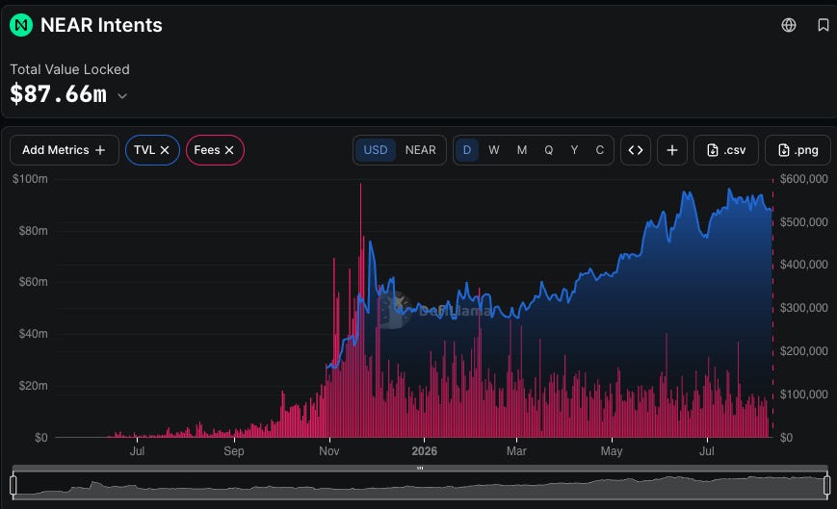Remove the Fees metric chip
The image size is (837, 509).
click(x=229, y=150)
